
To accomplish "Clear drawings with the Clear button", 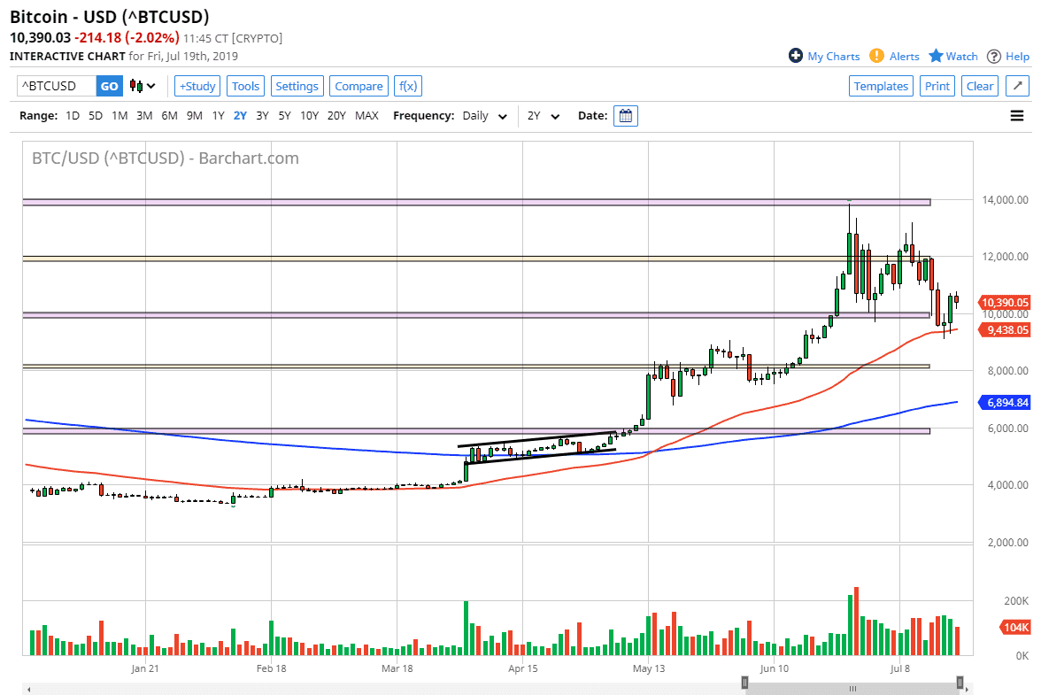I will coord(979,86).
